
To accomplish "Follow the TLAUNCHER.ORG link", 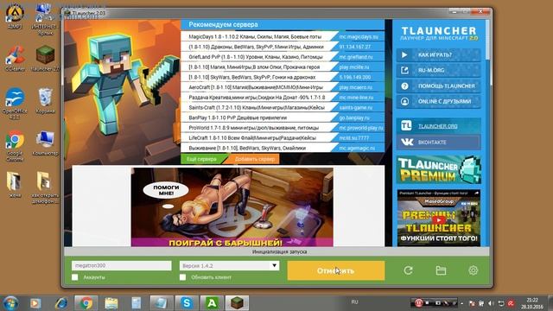I will (438, 126).
